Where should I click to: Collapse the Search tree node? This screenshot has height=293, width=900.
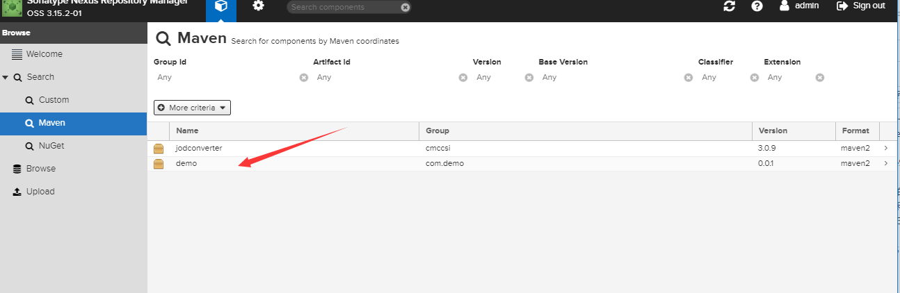pos(6,77)
